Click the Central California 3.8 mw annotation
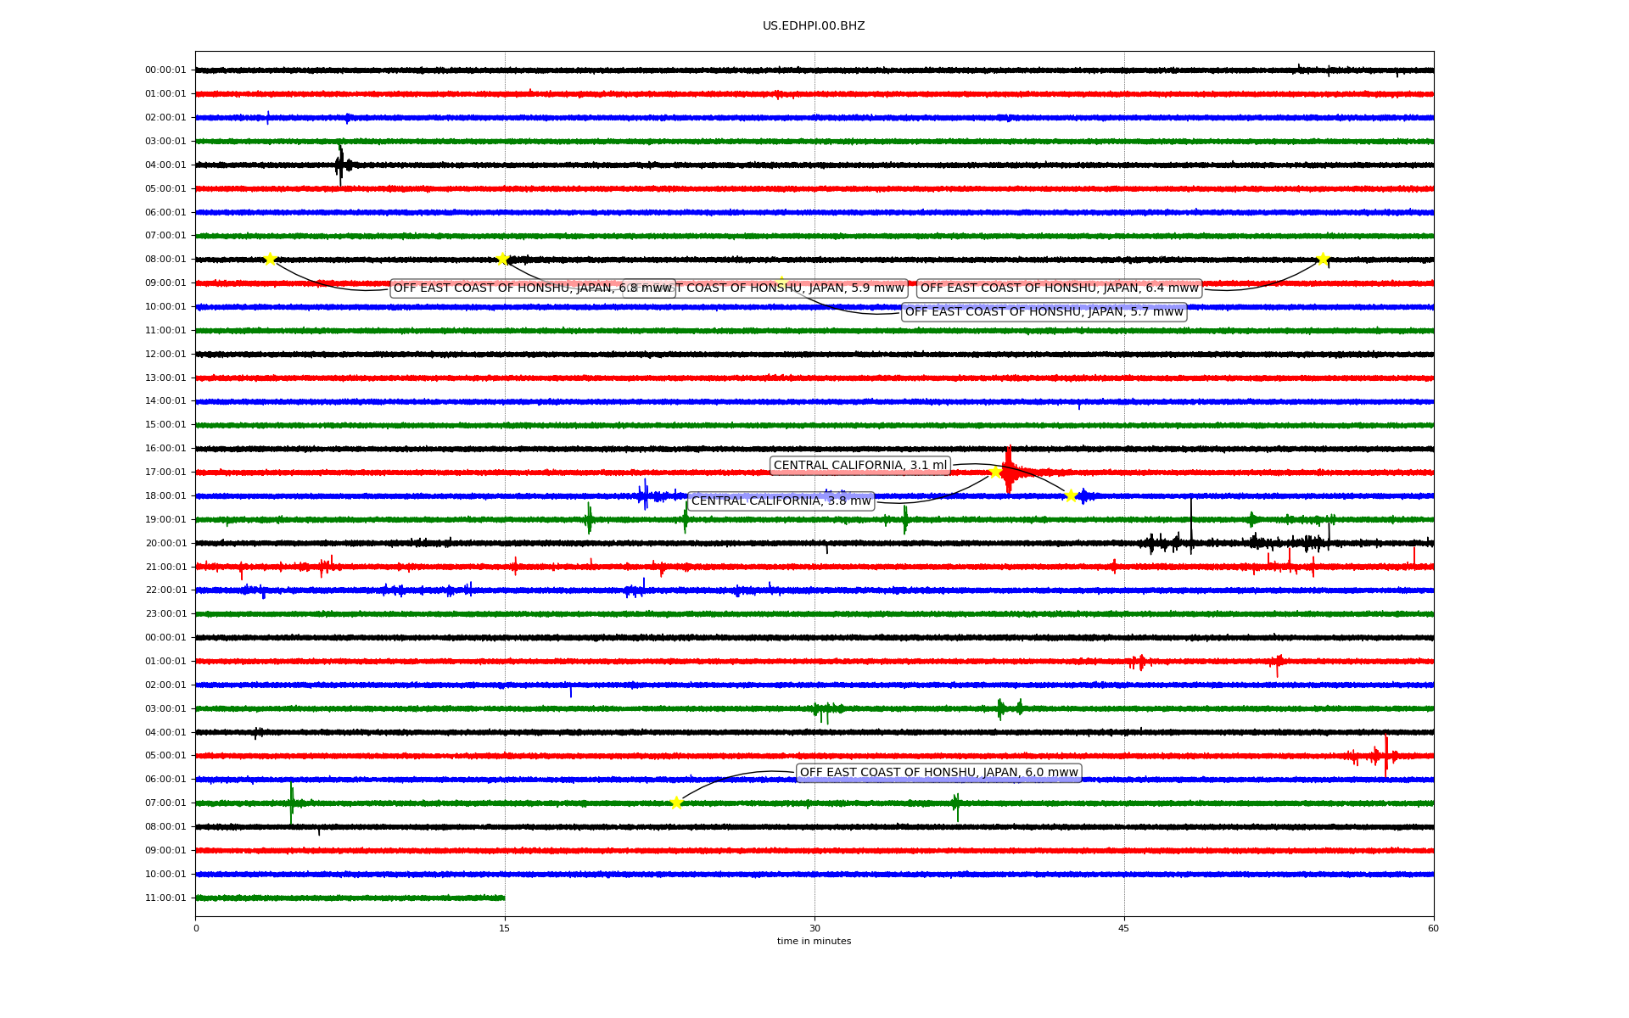The image size is (1629, 1018). tap(781, 501)
